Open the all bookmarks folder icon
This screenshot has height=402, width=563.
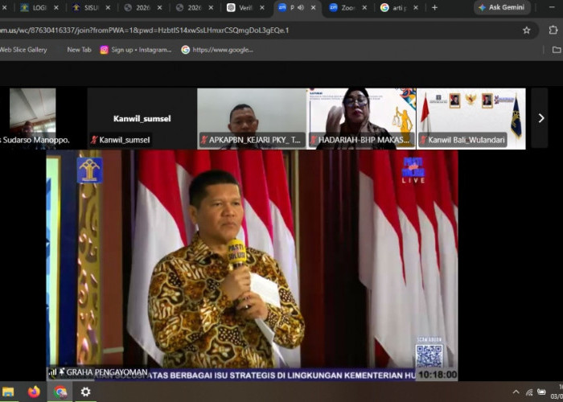point(557,50)
